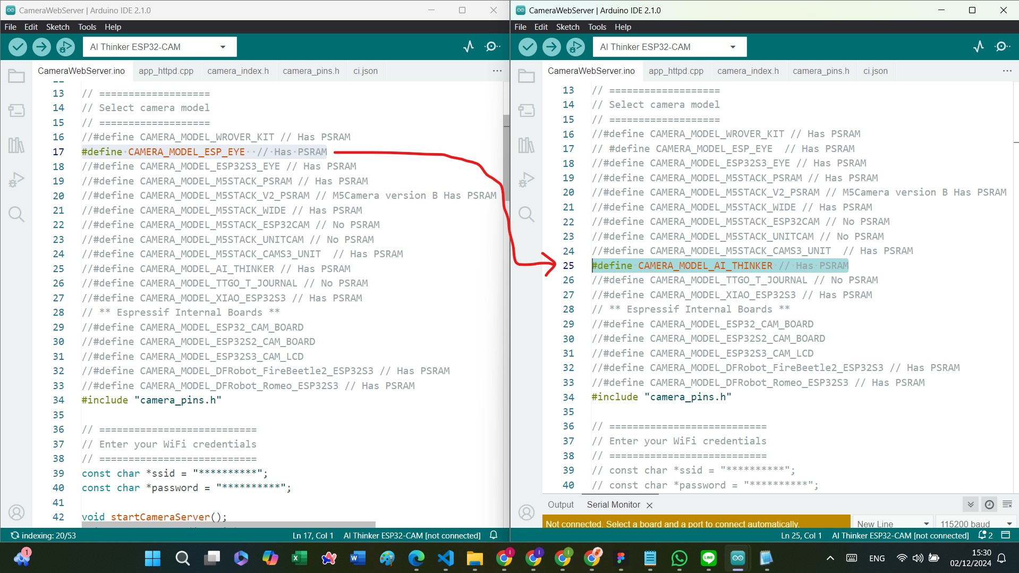This screenshot has width=1019, height=573.
Task: Open Visual Studio Code from taskbar
Action: pyautogui.click(x=446, y=558)
